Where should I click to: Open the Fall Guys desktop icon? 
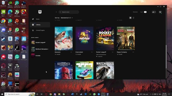point(17,76)
